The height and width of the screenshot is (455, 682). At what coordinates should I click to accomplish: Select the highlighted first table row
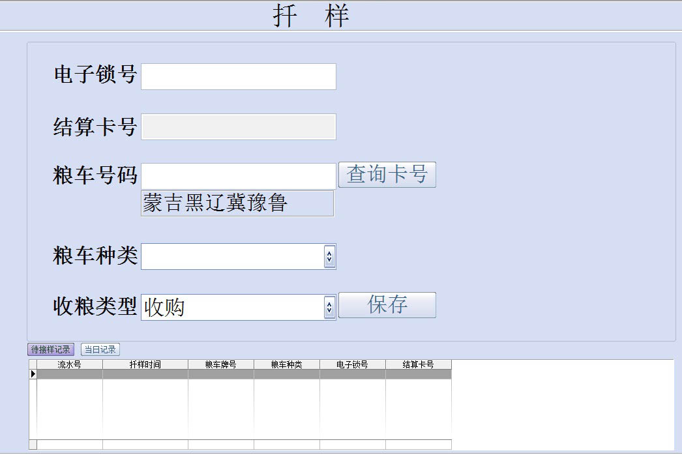click(241, 374)
